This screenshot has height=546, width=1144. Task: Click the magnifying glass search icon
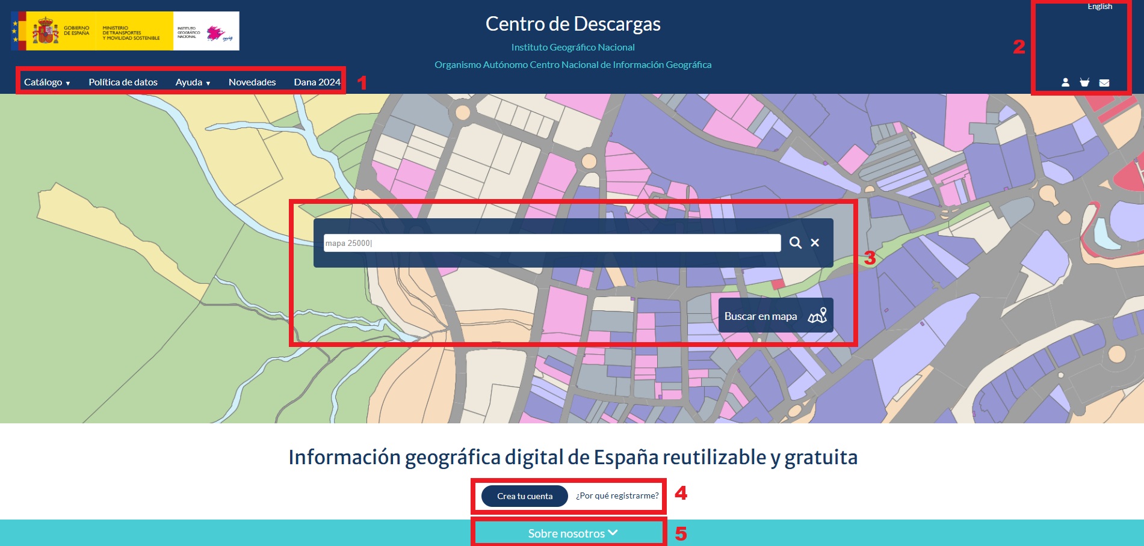795,243
